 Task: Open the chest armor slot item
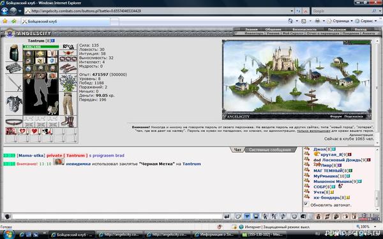point(14,104)
